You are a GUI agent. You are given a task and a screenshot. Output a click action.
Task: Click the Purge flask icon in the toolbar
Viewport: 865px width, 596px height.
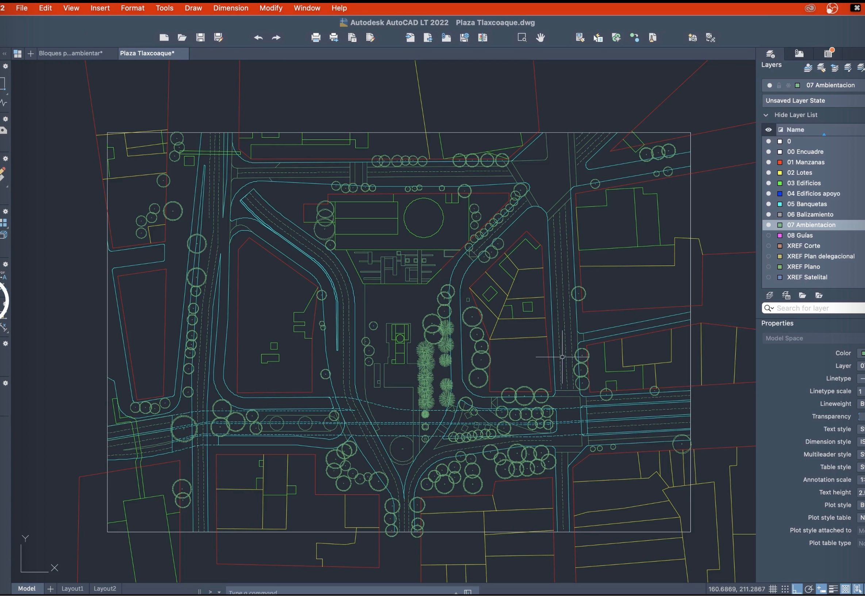tap(653, 37)
